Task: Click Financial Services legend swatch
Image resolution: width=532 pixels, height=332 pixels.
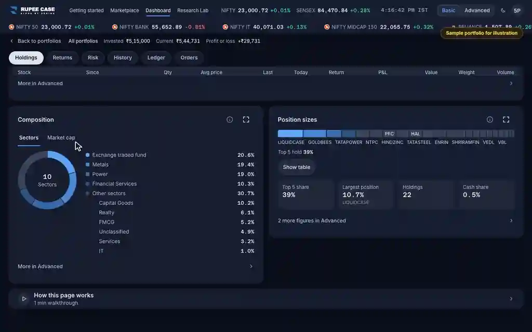Action: 87,184
